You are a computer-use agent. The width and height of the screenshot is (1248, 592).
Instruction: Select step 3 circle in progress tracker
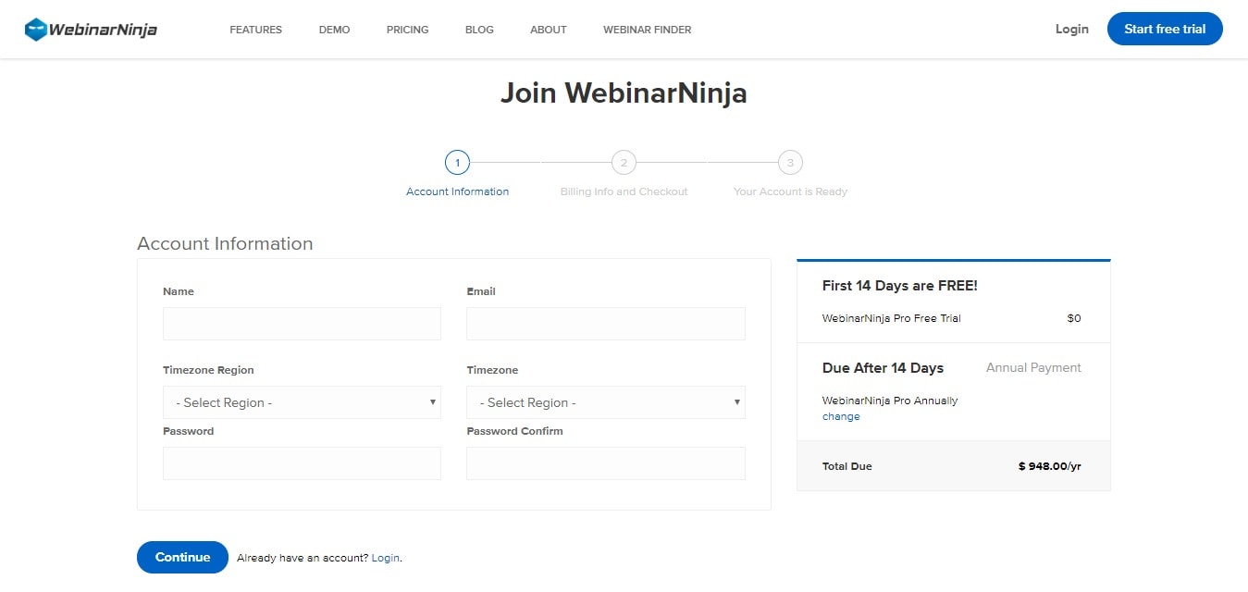790,163
